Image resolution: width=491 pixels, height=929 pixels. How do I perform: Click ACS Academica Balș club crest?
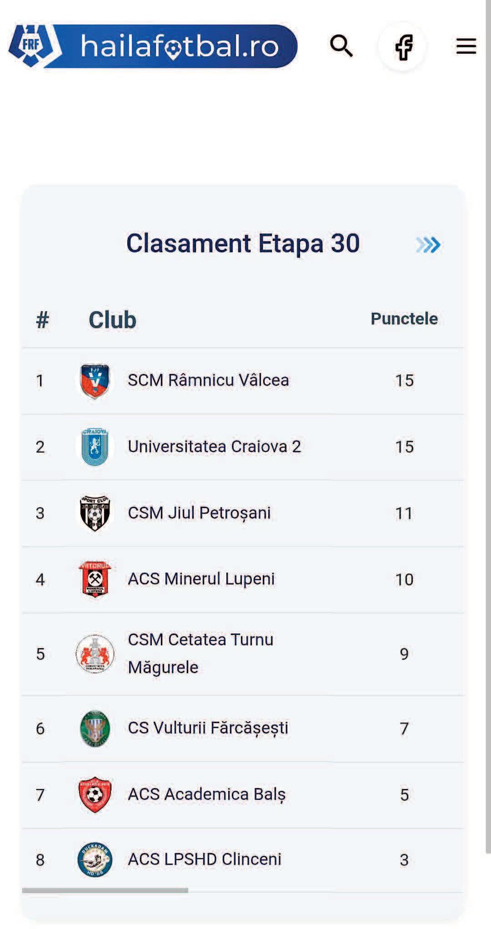click(x=95, y=794)
